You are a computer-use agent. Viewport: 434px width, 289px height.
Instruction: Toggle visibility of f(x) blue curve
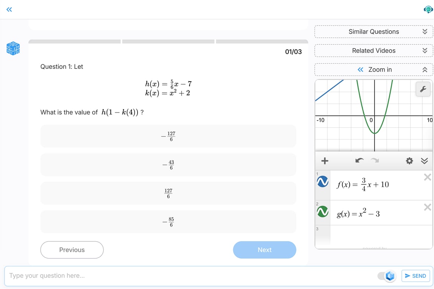pyautogui.click(x=322, y=182)
